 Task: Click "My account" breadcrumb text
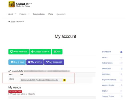[x=20, y=22]
